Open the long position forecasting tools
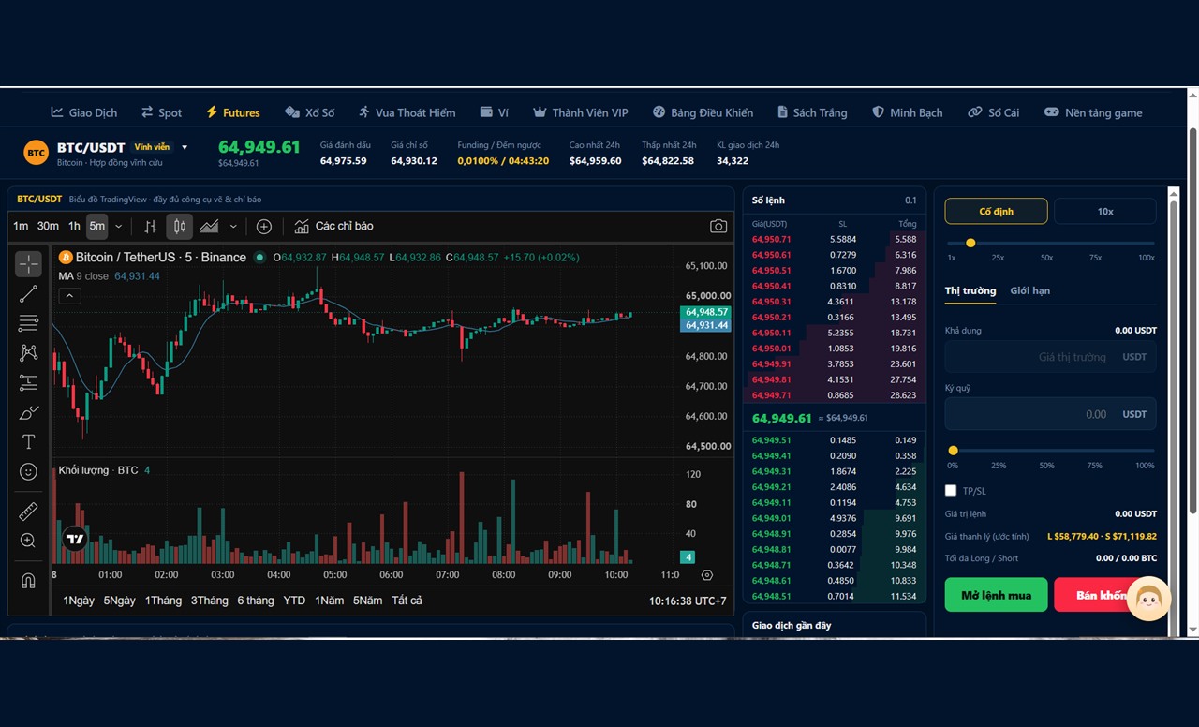The height and width of the screenshot is (727, 1199). (28, 382)
